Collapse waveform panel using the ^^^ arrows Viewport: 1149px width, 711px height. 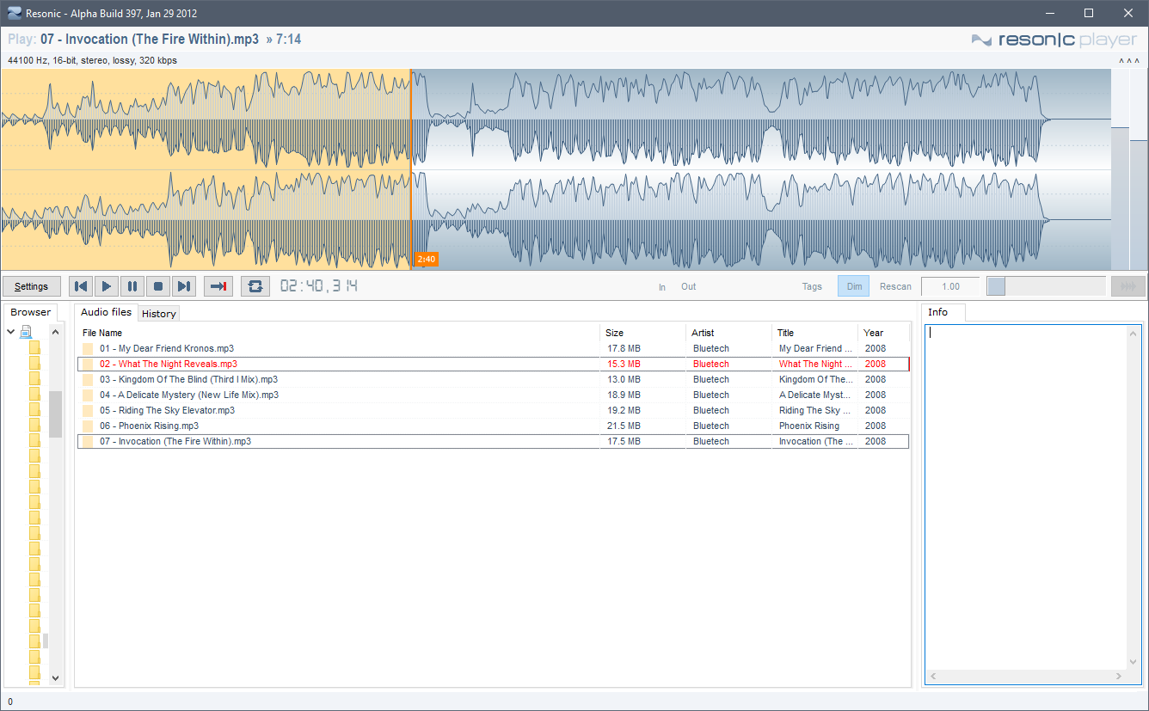(x=1128, y=61)
